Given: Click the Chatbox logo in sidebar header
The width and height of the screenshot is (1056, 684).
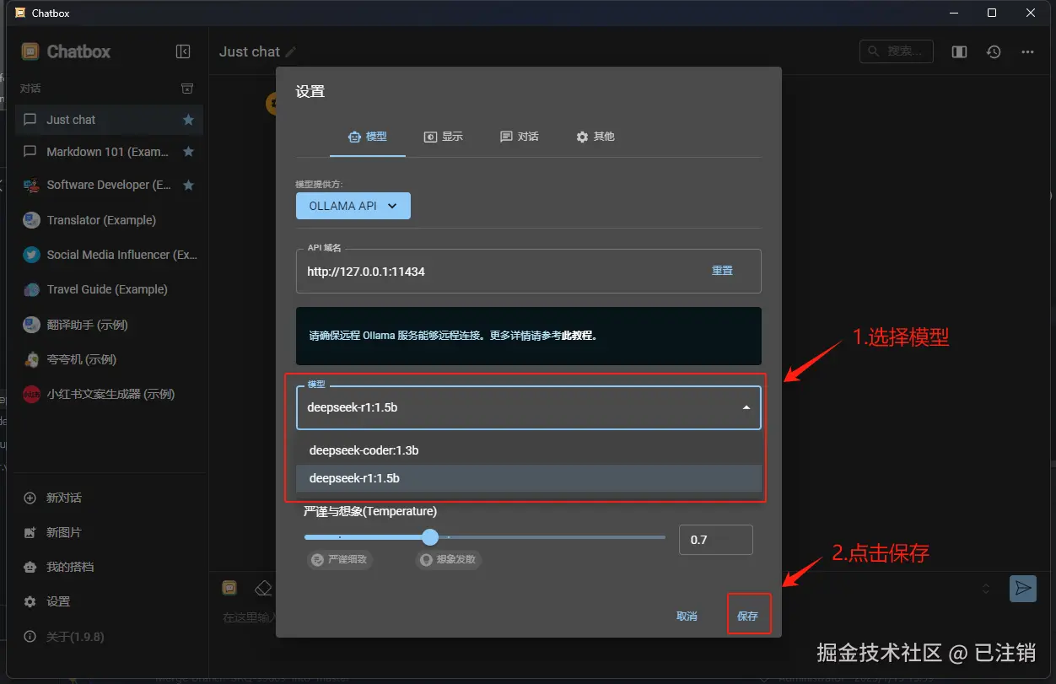Looking at the screenshot, I should [30, 51].
